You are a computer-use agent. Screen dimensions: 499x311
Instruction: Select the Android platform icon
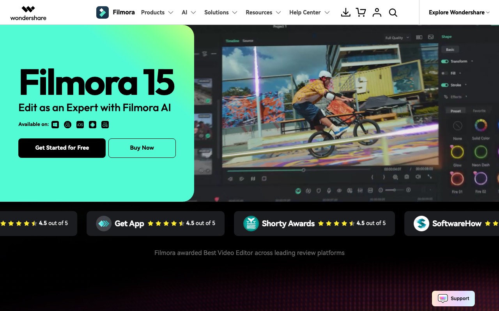tap(92, 124)
